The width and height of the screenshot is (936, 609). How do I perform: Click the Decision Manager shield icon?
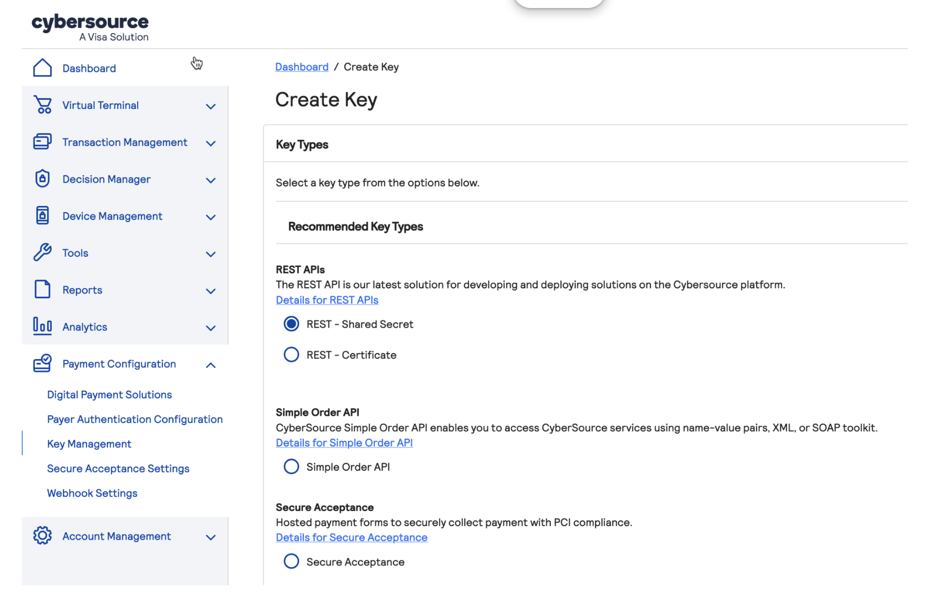click(42, 179)
